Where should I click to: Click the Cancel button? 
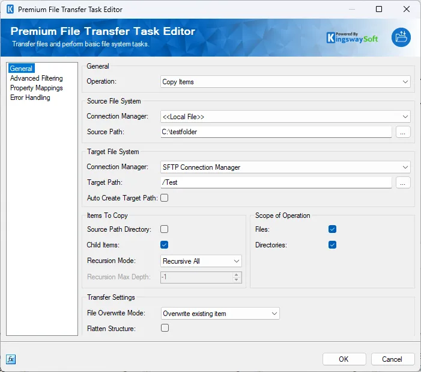[393, 359]
